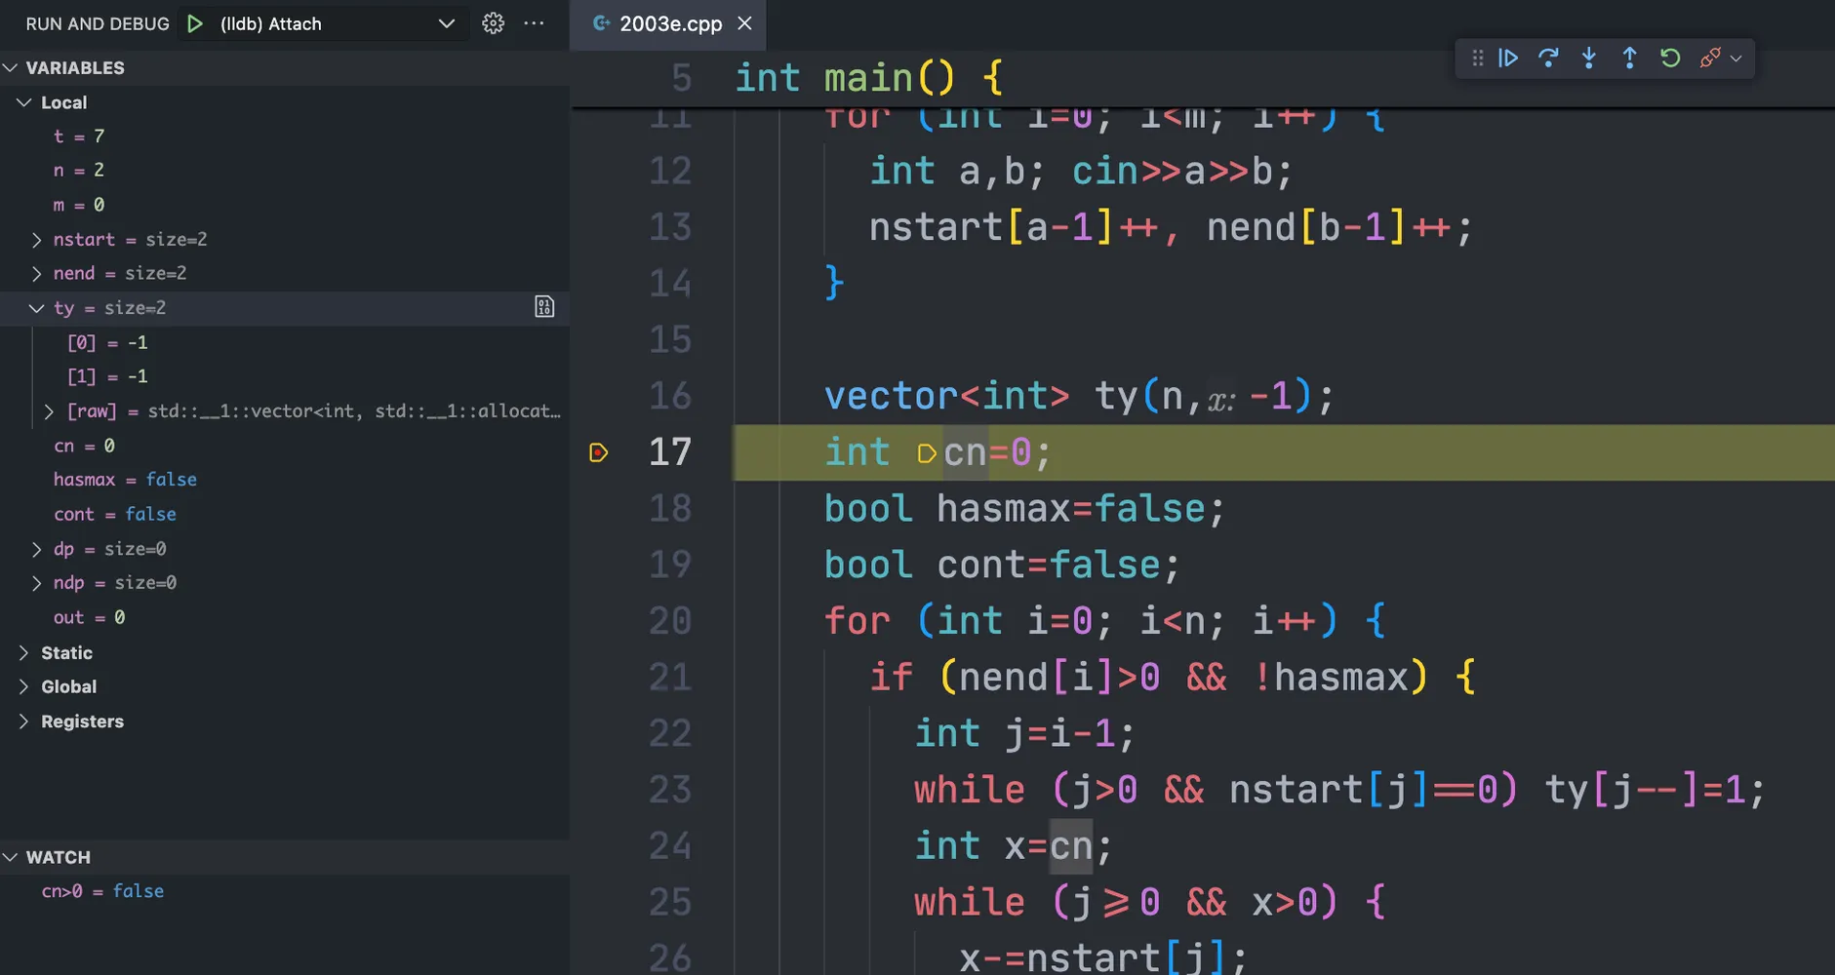The width and height of the screenshot is (1835, 975).
Task: Close the 2003e.cpp tab
Action: [744, 23]
